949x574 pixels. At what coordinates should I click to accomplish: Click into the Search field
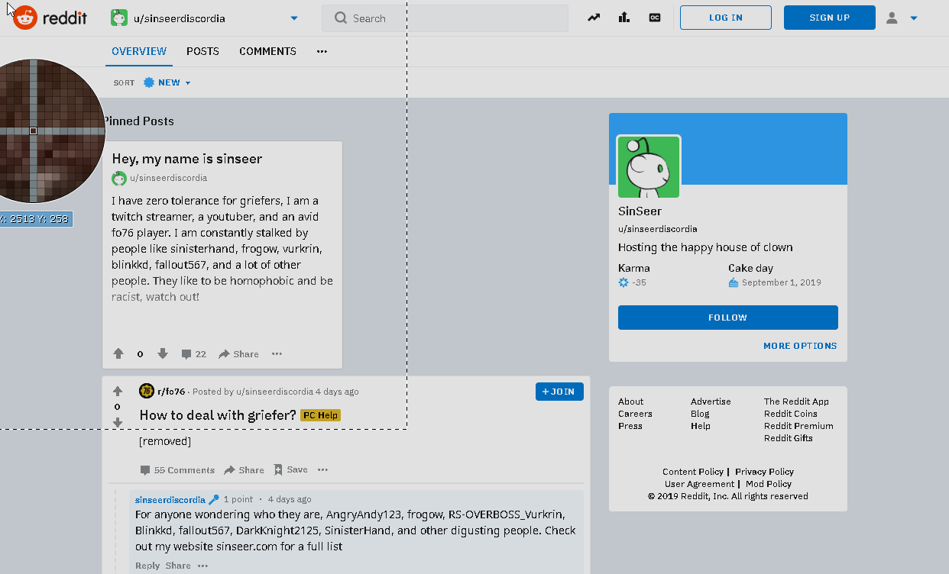coord(445,18)
